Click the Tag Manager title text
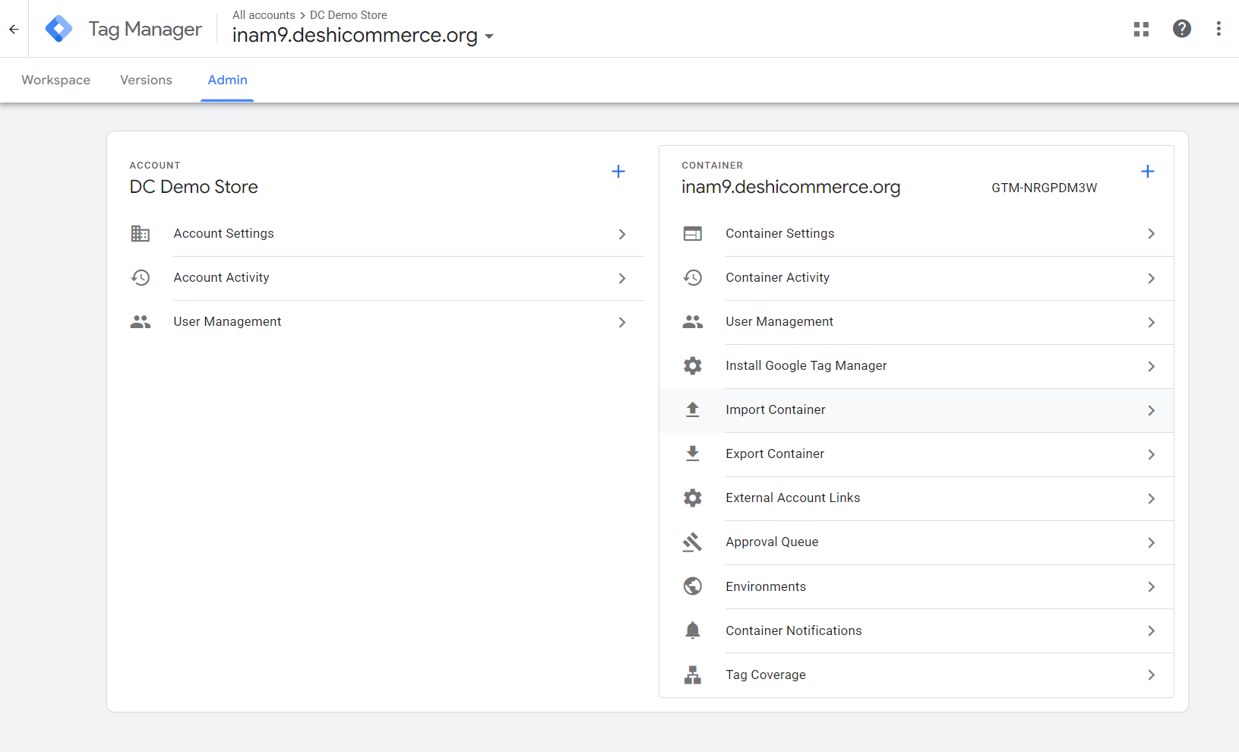The width and height of the screenshot is (1239, 752). [145, 29]
